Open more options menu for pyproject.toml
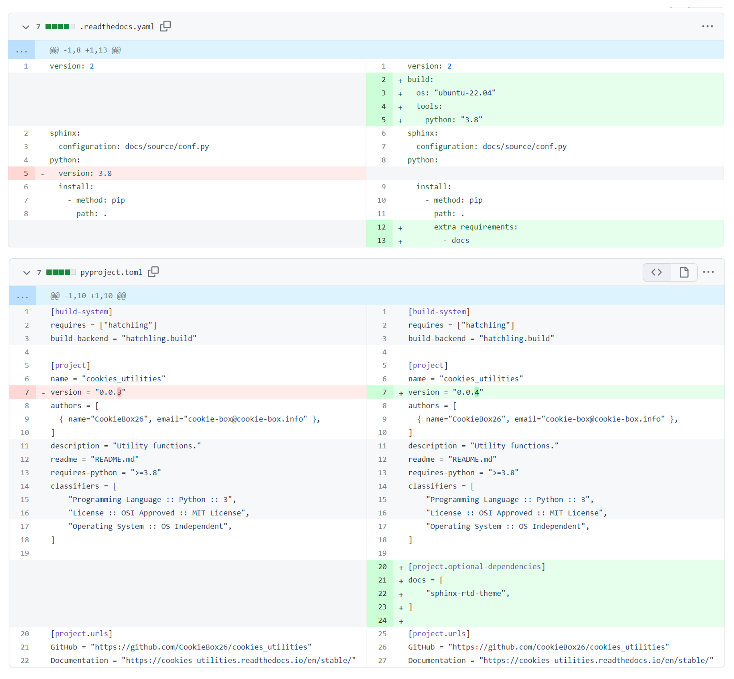Screen dimensions: 734x679 (708, 272)
